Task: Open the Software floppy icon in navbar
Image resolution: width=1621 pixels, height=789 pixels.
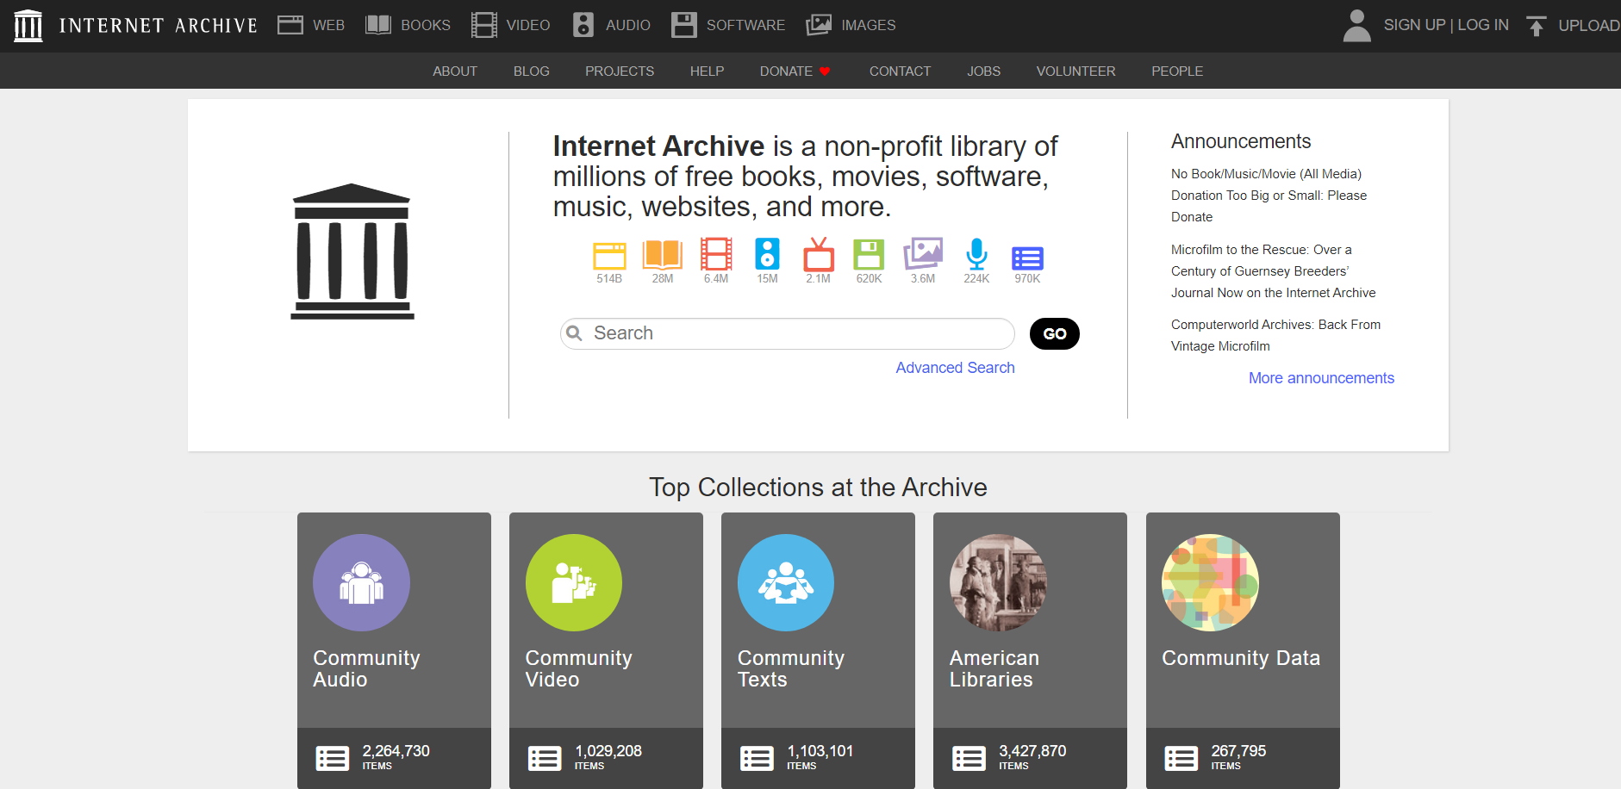Action: pos(684,25)
